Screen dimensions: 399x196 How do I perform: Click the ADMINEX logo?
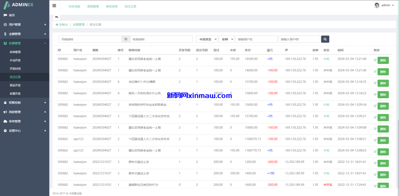coord(18,5)
